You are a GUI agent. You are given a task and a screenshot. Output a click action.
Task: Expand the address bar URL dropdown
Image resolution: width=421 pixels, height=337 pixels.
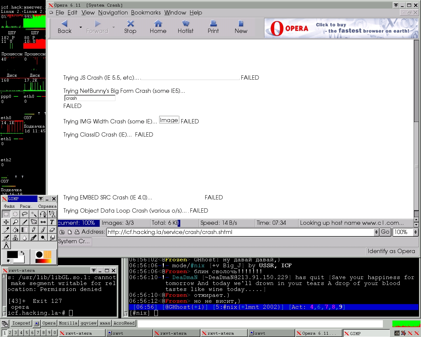pos(376,232)
